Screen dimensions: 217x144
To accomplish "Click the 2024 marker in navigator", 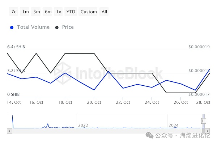I will (x=173, y=125).
